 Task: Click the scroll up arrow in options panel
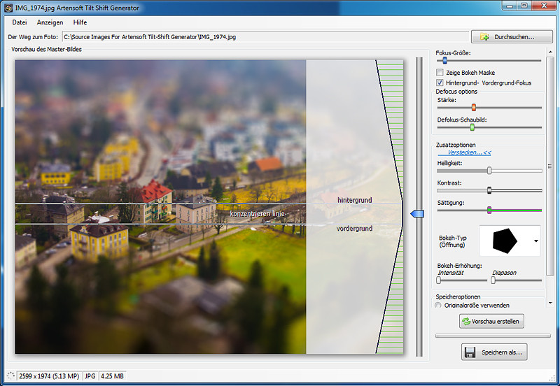(x=549, y=52)
